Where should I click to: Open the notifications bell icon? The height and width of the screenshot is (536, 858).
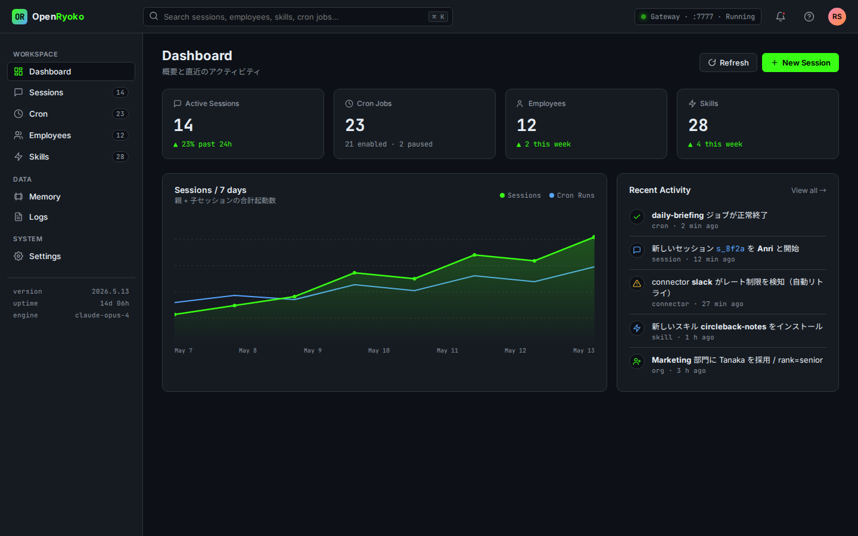click(780, 17)
